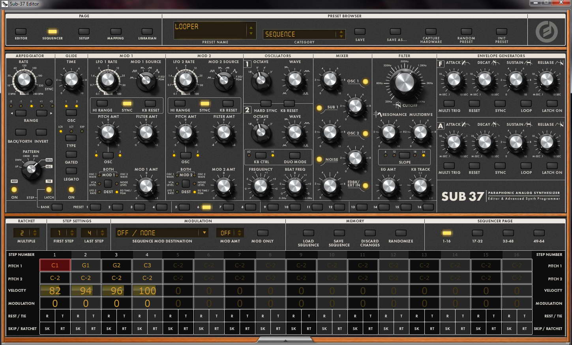Click the Random Preset button

pos(466,32)
